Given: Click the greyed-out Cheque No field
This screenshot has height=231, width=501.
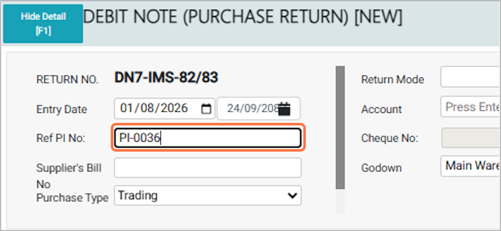Looking at the screenshot, I should pyautogui.click(x=470, y=137).
